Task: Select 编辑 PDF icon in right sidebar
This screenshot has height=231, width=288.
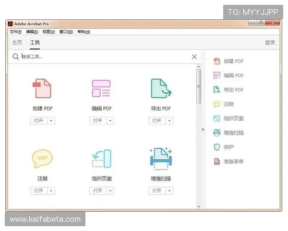Action: [x=217, y=76]
